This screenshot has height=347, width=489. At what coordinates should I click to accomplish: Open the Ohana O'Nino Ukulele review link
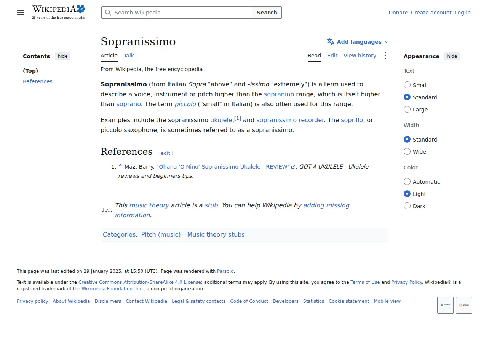point(226,167)
